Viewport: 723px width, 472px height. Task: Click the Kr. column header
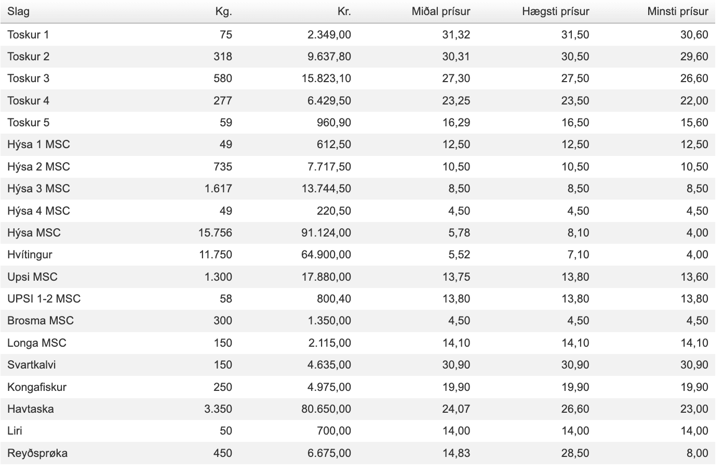(x=344, y=11)
